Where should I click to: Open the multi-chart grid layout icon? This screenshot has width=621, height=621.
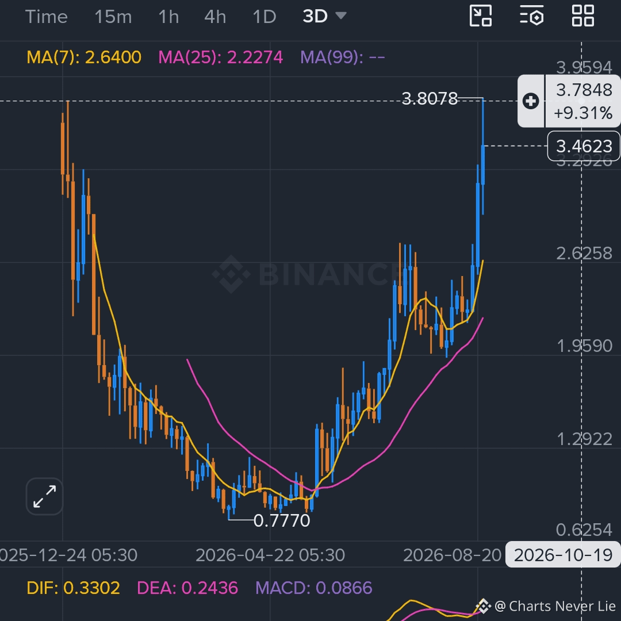click(x=583, y=16)
